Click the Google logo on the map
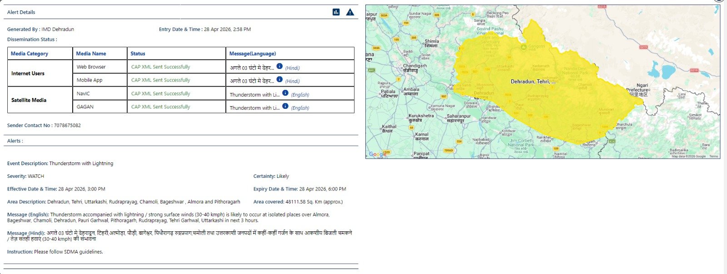 click(377, 154)
